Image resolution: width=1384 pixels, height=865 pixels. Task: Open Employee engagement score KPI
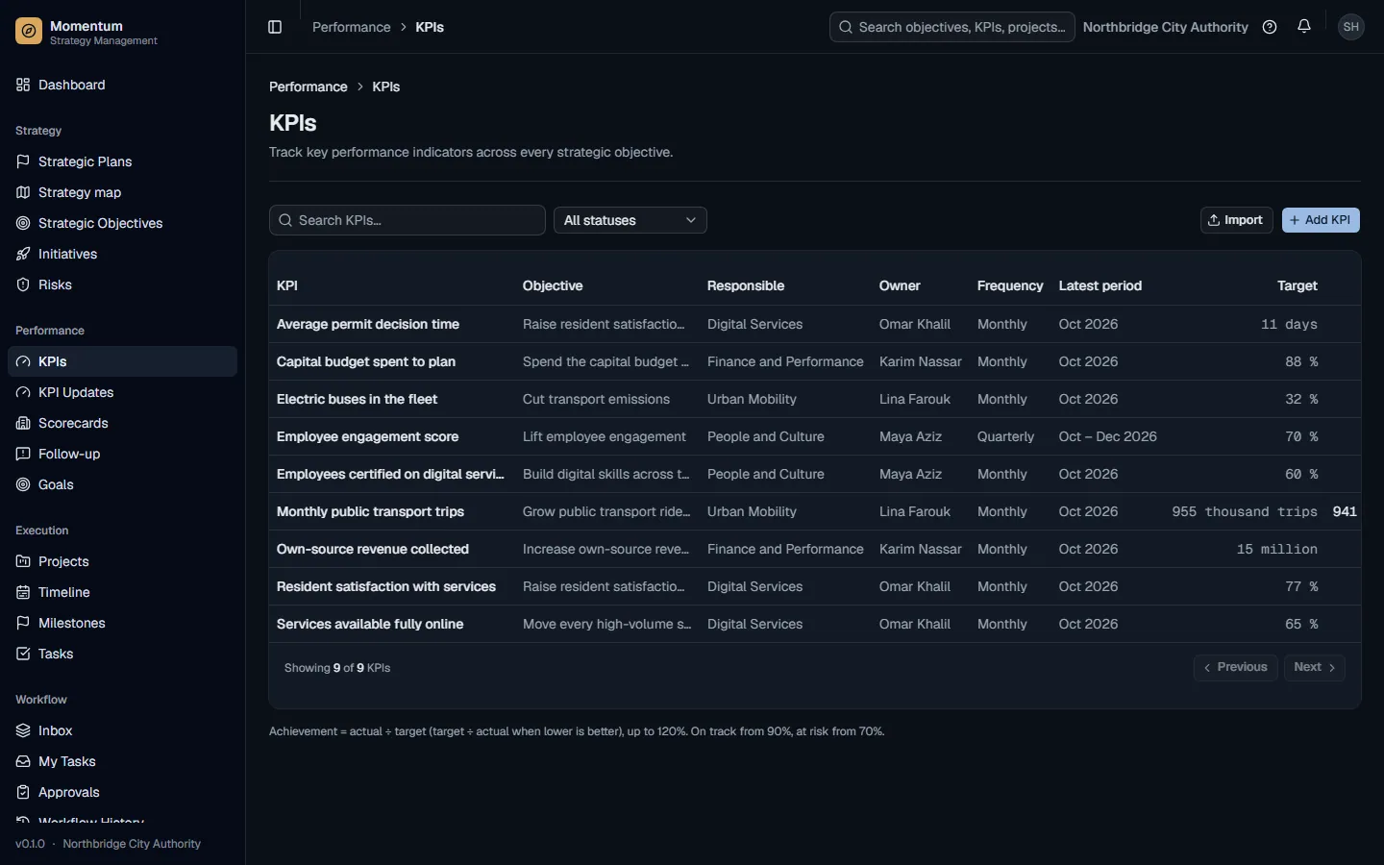pos(367,436)
